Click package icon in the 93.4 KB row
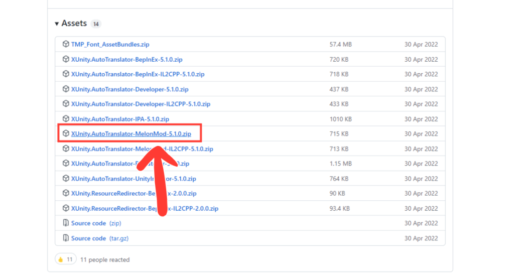This screenshot has width=514, height=274. click(66, 208)
